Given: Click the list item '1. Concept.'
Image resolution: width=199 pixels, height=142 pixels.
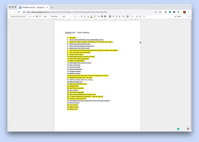Looking at the screenshot, I should [x=71, y=38].
